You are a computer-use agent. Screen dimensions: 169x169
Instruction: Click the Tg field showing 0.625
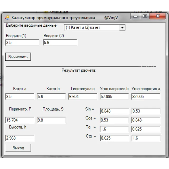coord(146,129)
